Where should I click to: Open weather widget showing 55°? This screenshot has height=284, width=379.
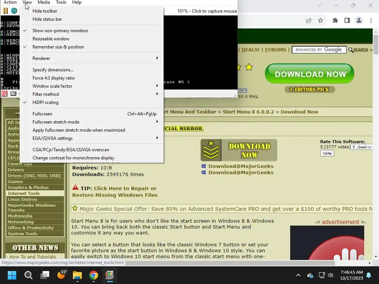[61, 274]
